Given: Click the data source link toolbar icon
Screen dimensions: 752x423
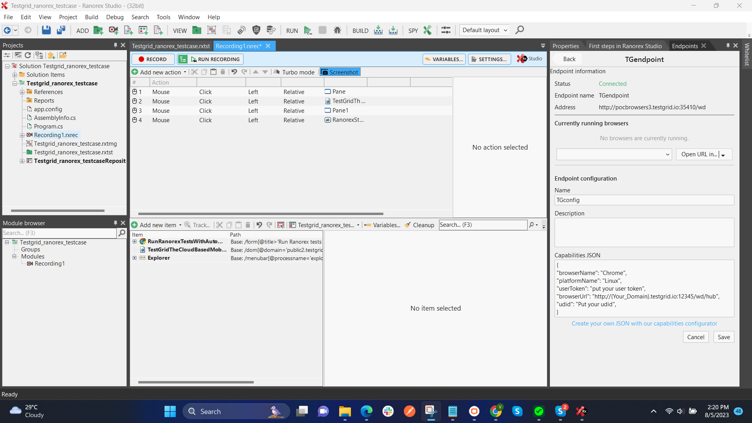Looking at the screenshot, I should coord(271,30).
